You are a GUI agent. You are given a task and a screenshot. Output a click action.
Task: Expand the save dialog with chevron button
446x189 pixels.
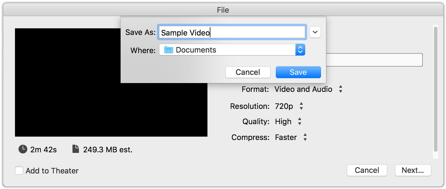pyautogui.click(x=315, y=32)
